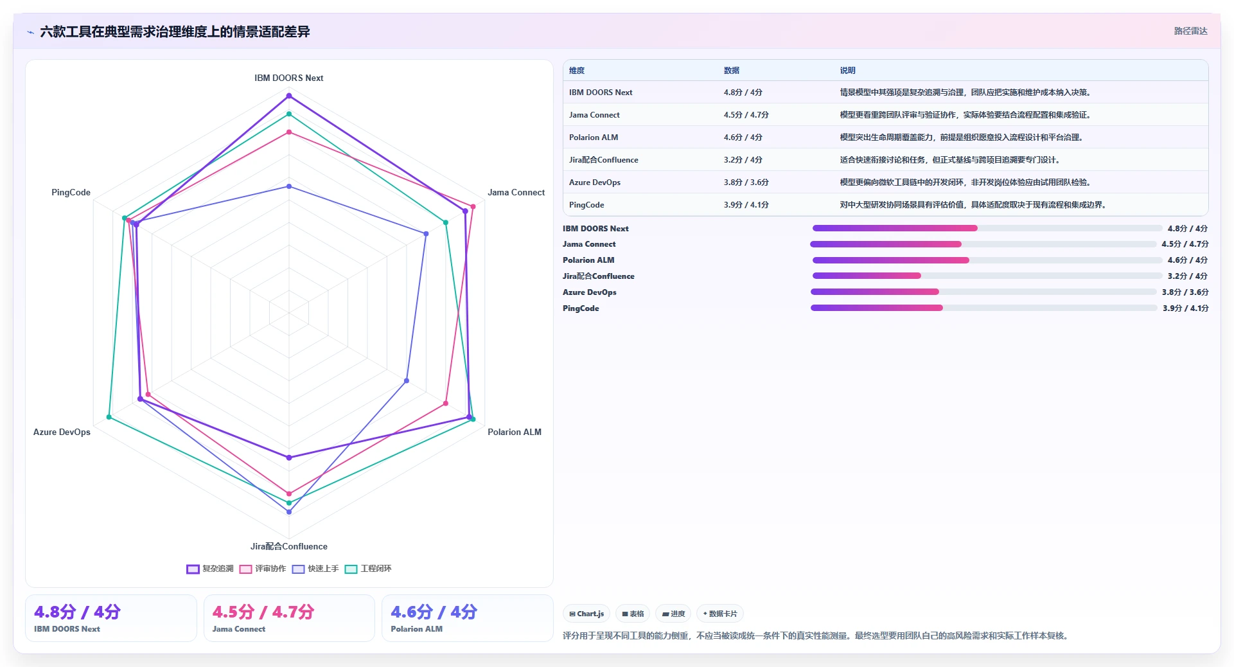Click the Jira配合Confluence progress bar

pos(987,276)
